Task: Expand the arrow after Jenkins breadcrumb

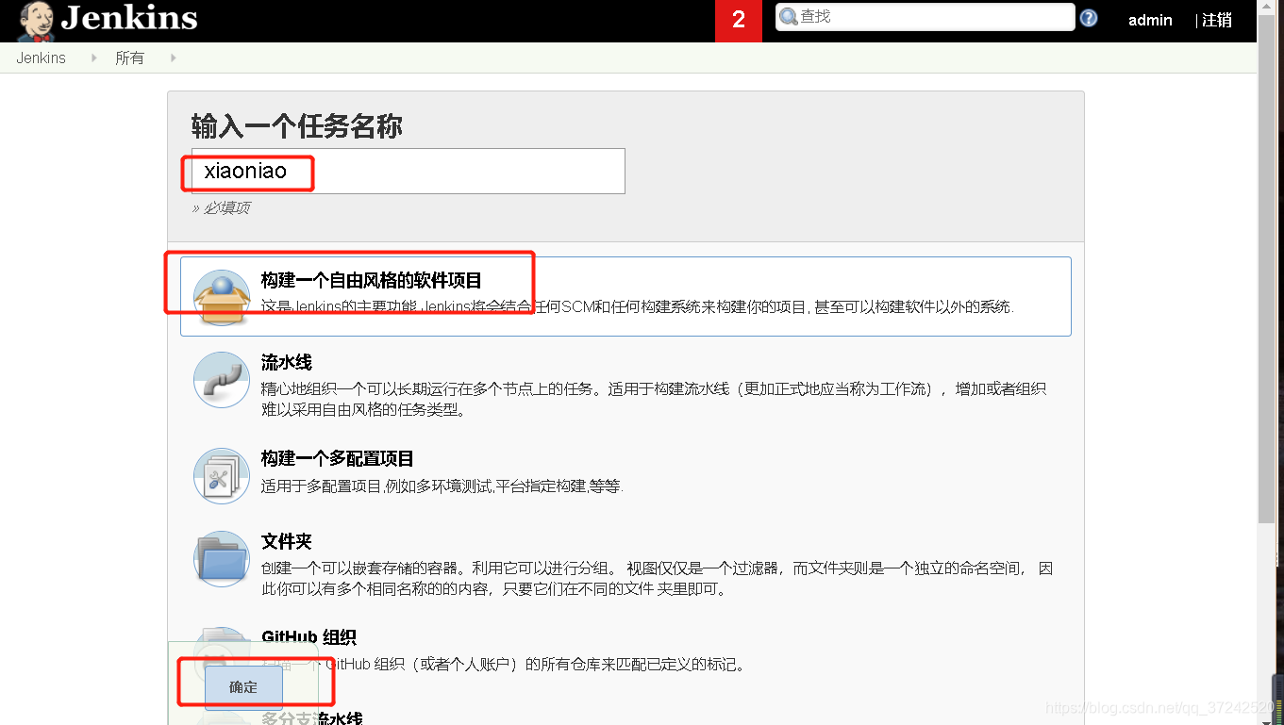Action: point(93,58)
